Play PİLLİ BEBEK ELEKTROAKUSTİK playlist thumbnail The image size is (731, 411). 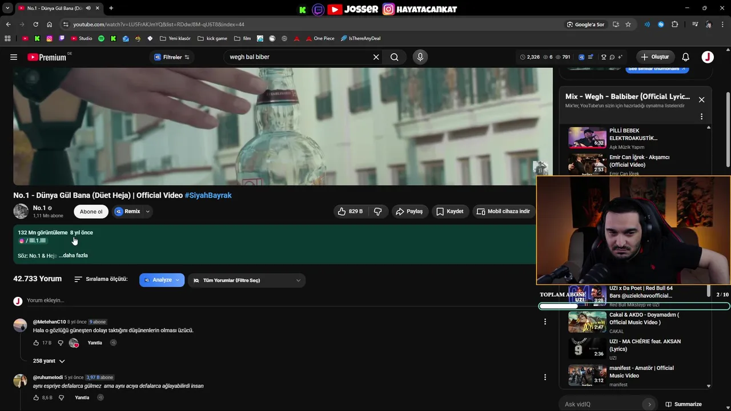click(587, 138)
